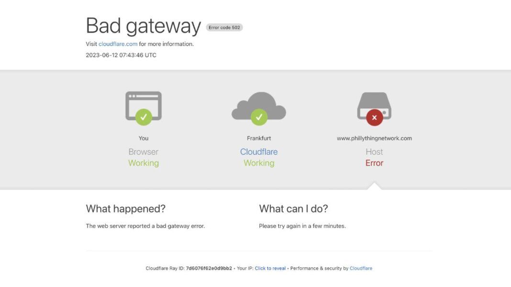Click the green checkmark on cloud icon

coord(259,117)
